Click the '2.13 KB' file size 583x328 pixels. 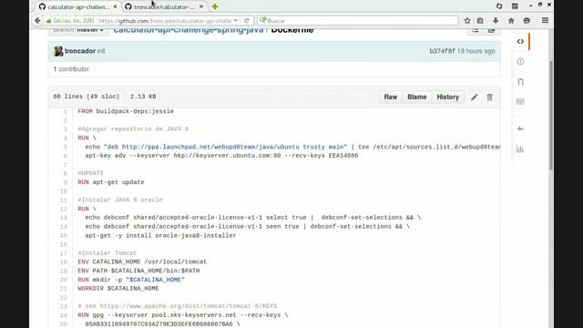(x=143, y=97)
